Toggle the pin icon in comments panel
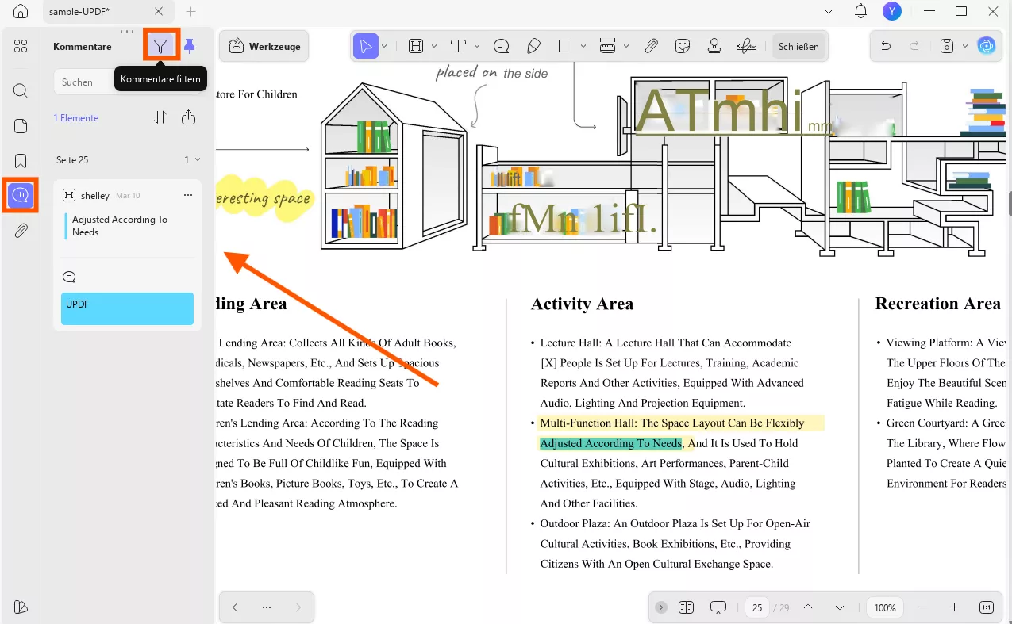This screenshot has width=1012, height=624. click(x=189, y=46)
